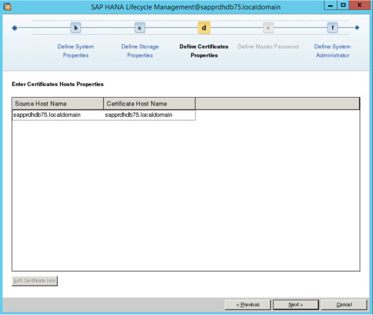
Task: Select source host sapprdhdb75.localdomain cell
Action: [x=58, y=115]
